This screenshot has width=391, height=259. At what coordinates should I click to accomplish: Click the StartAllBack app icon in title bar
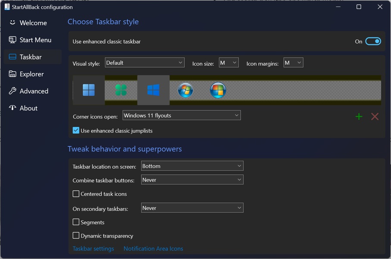click(7, 7)
